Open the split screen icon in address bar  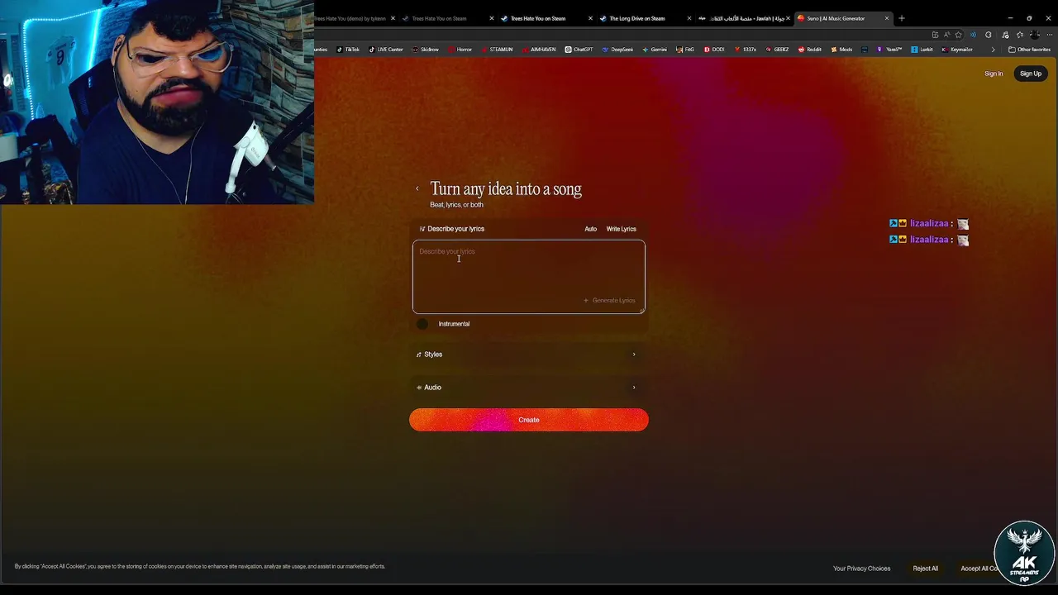tap(935, 35)
